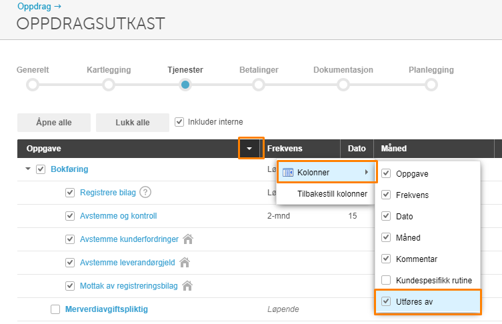This screenshot has width=502, height=324.
Task: Uncheck the Avstemme og kontroll checkbox
Action: coord(70,216)
